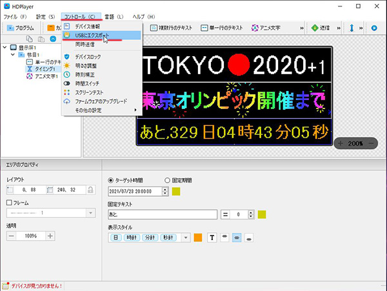The image size is (387, 291).
Task: Select Device Info menu entry
Action: click(102, 26)
